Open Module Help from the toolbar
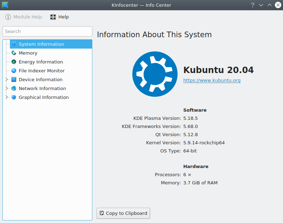The height and width of the screenshot is (223, 283). [x=24, y=17]
